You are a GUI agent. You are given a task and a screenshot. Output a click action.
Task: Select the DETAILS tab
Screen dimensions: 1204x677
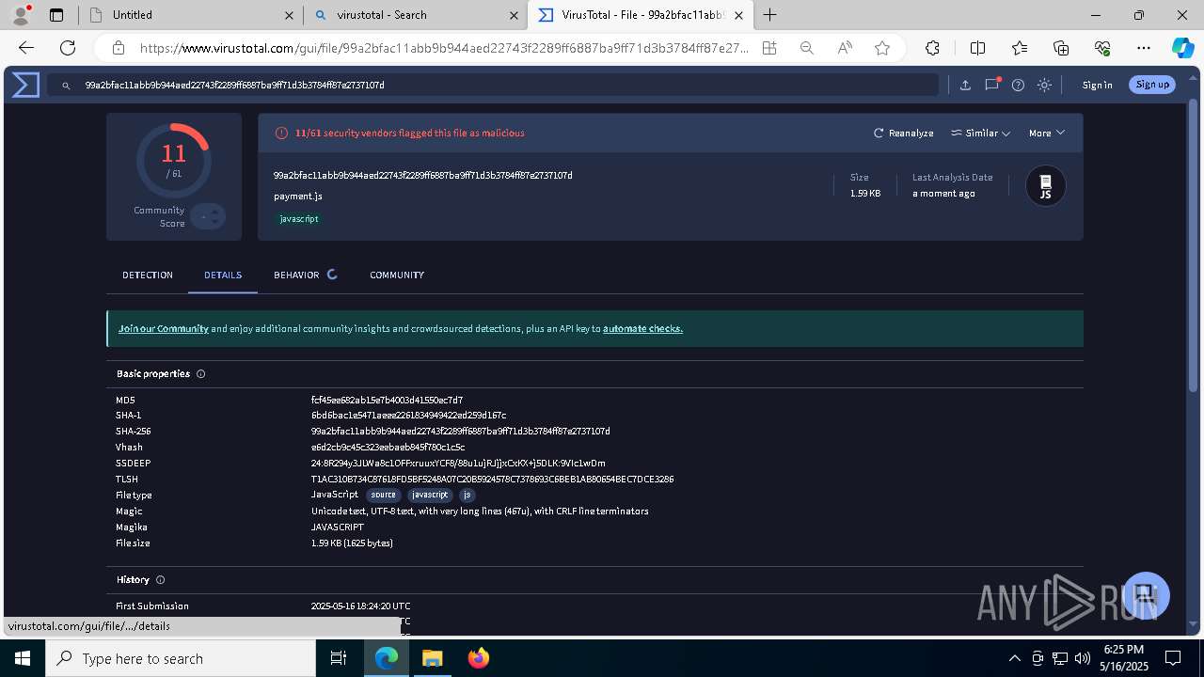pos(223,275)
